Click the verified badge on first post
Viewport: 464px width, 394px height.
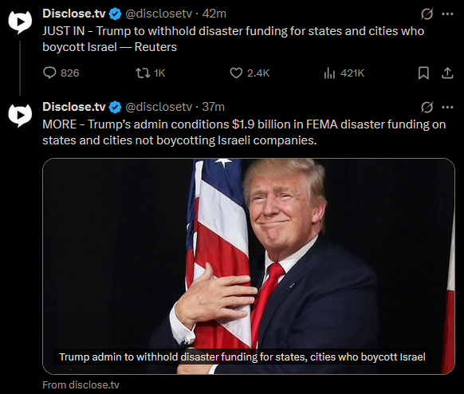coord(115,14)
